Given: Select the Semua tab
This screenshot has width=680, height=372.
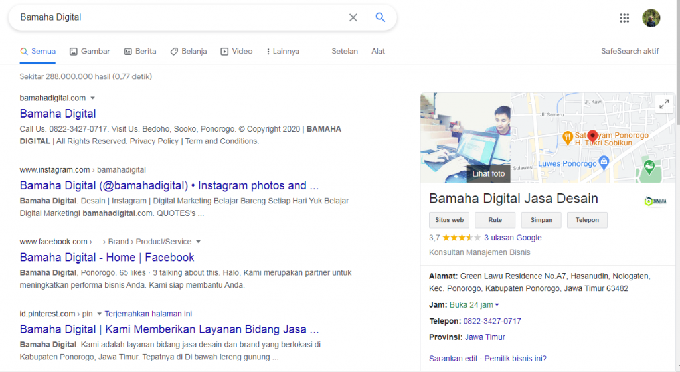Looking at the screenshot, I should tap(38, 52).
